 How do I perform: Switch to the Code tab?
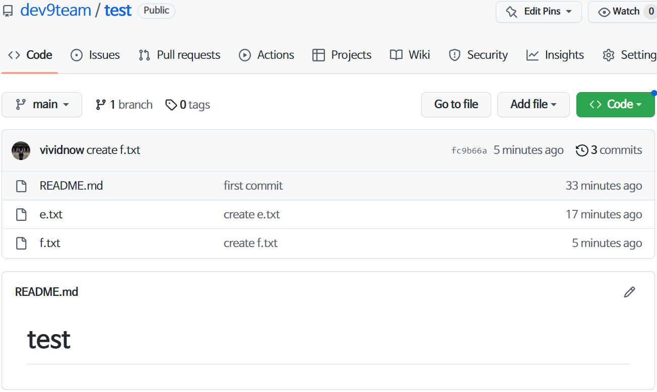[30, 55]
